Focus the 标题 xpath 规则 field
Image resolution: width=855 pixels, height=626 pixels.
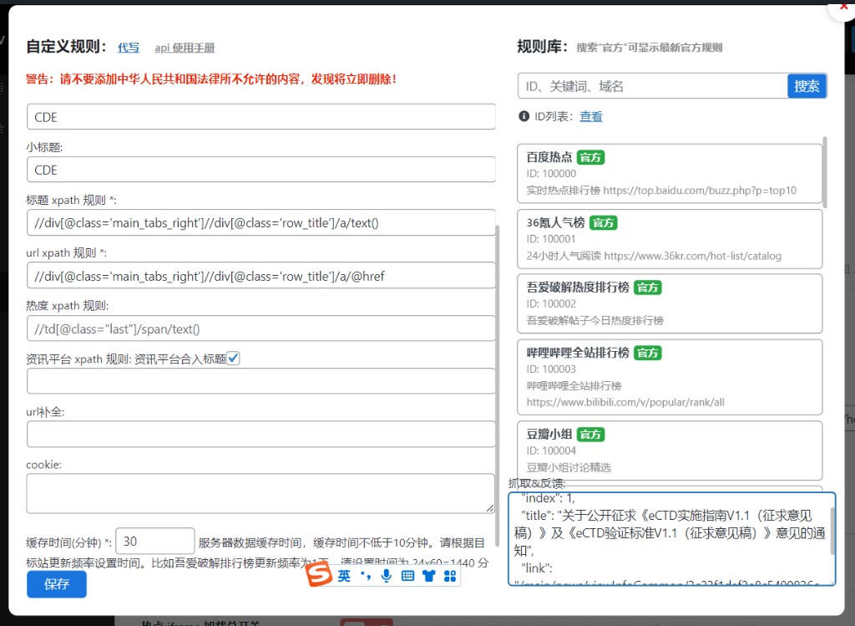coord(261,222)
